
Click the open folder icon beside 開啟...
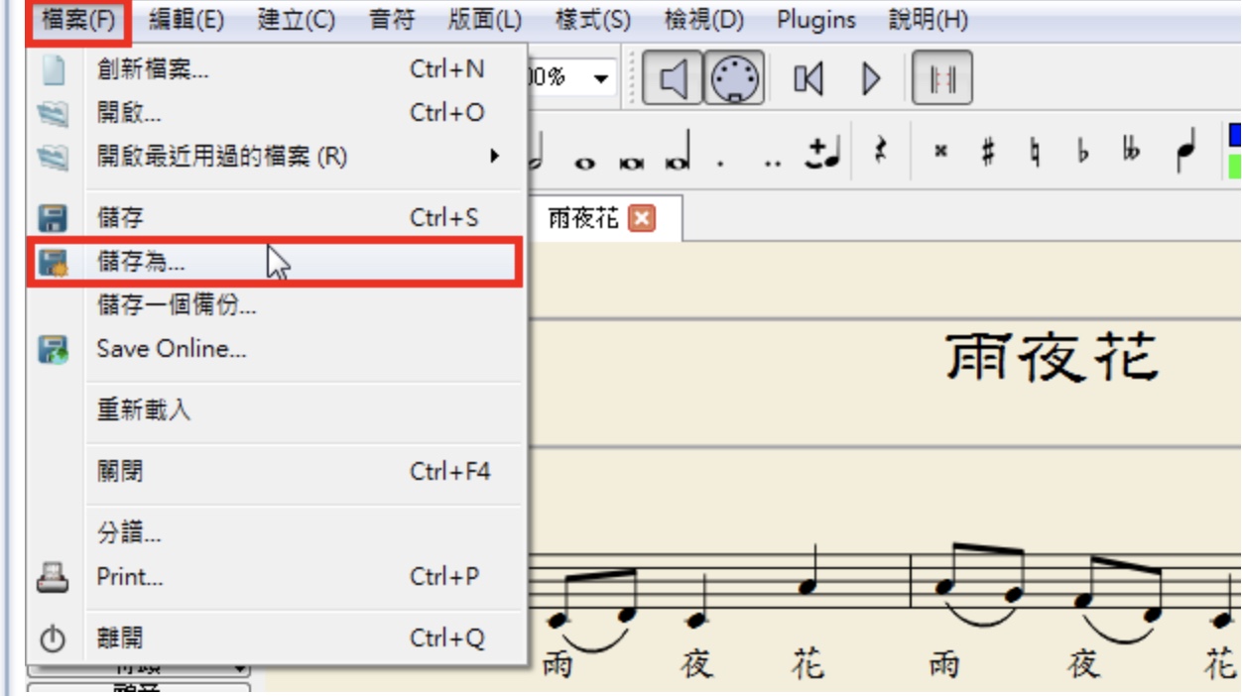pyautogui.click(x=53, y=114)
